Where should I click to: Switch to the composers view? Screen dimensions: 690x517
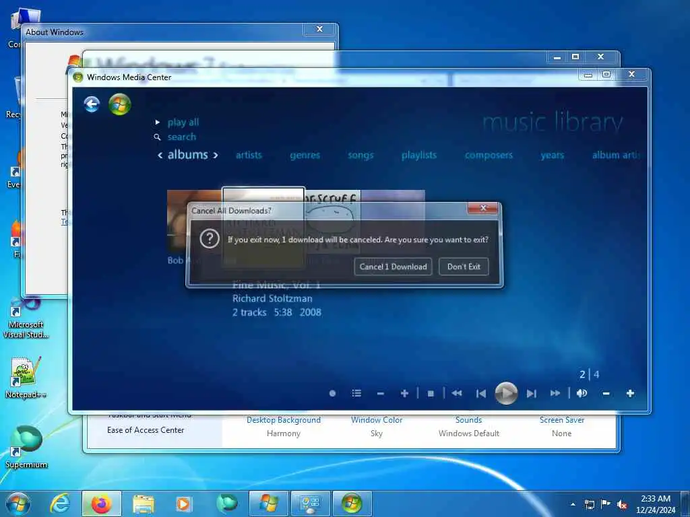pyautogui.click(x=489, y=155)
